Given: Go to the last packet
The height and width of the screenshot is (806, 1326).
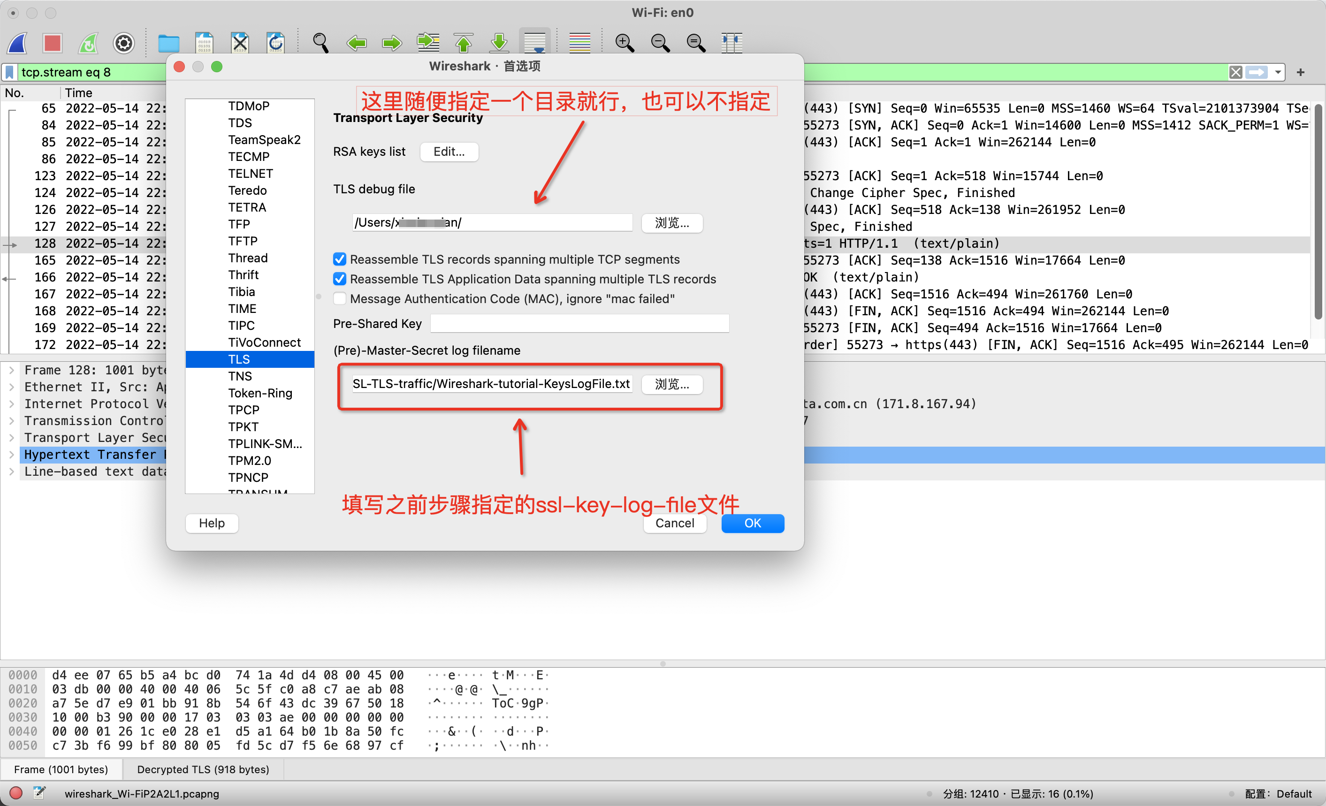Looking at the screenshot, I should [498, 43].
